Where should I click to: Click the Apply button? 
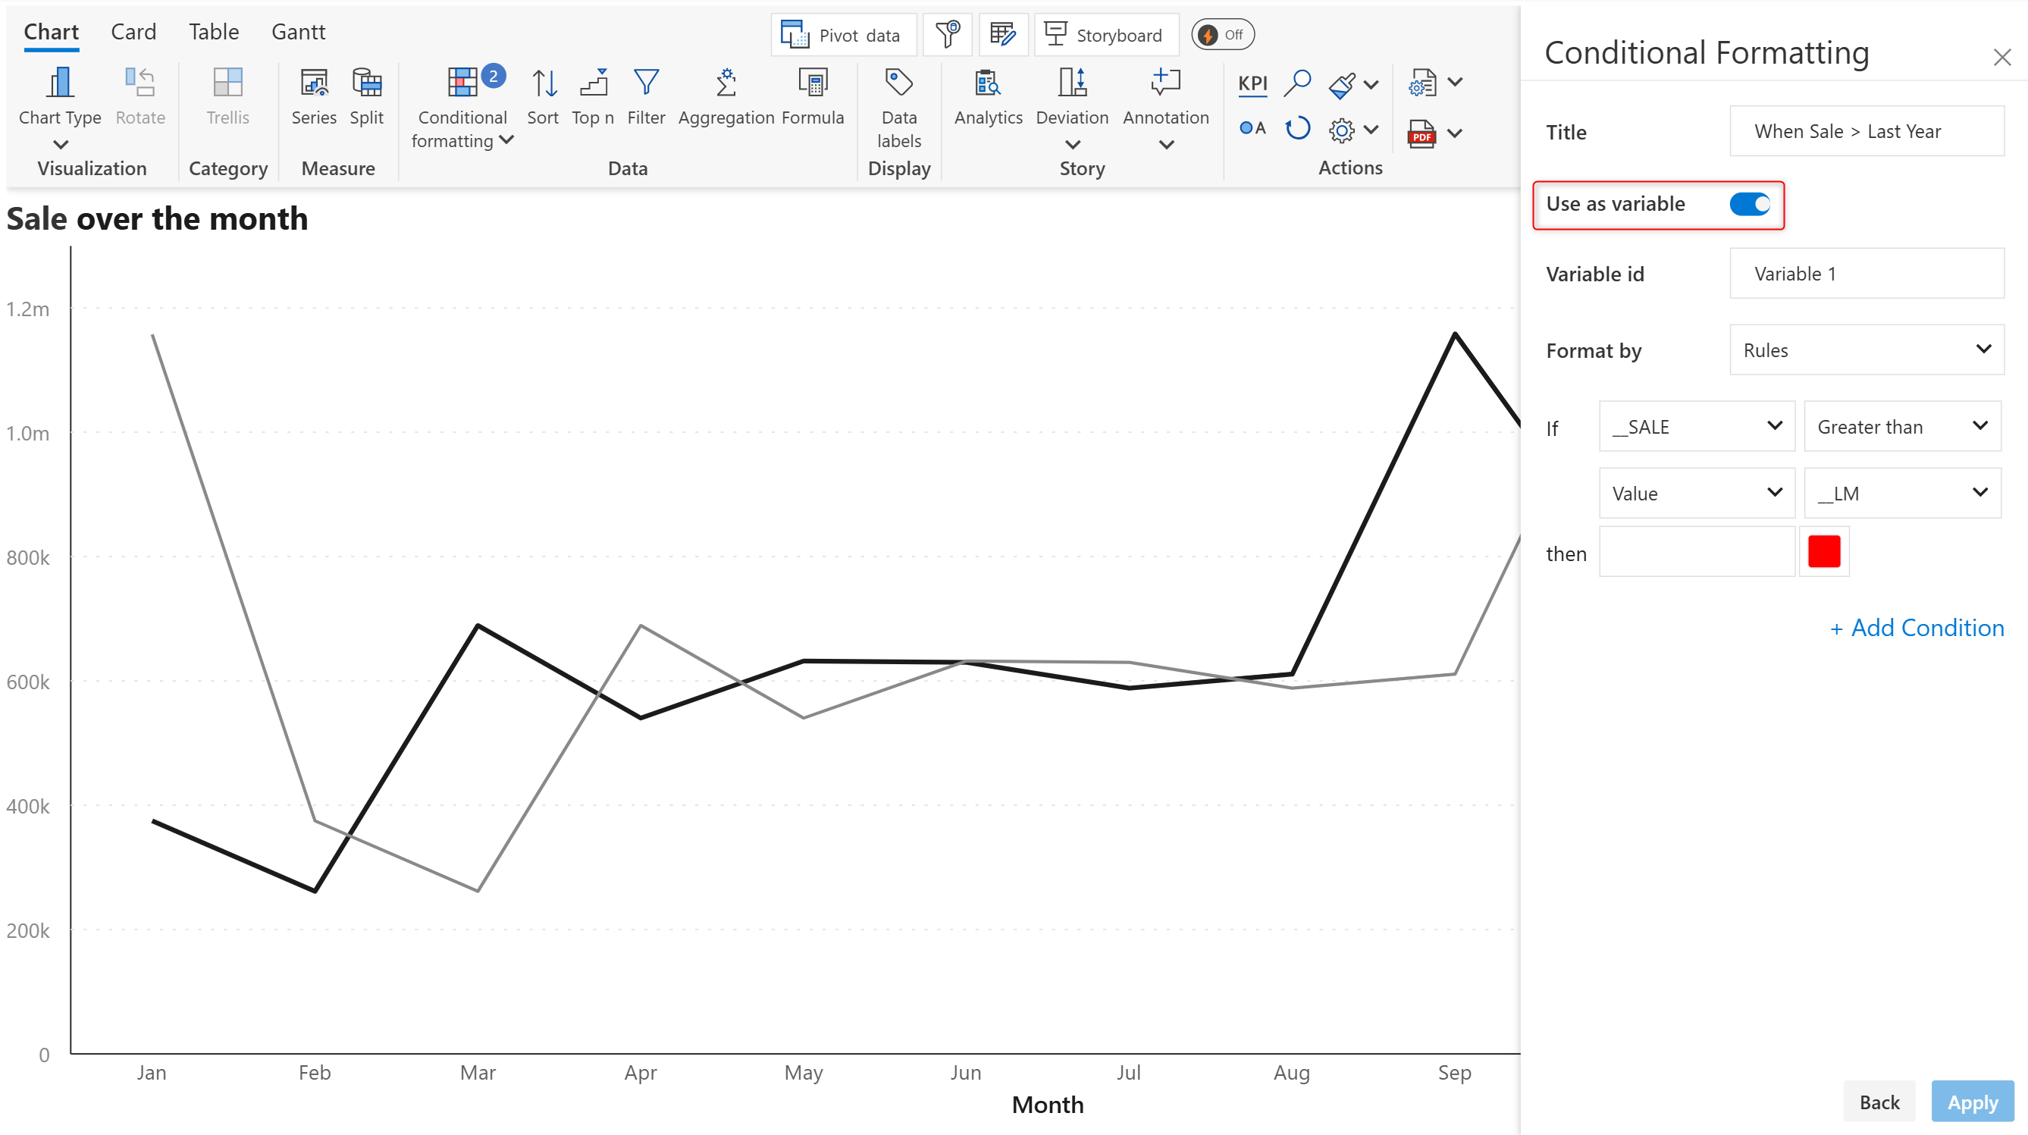coord(1971,1102)
